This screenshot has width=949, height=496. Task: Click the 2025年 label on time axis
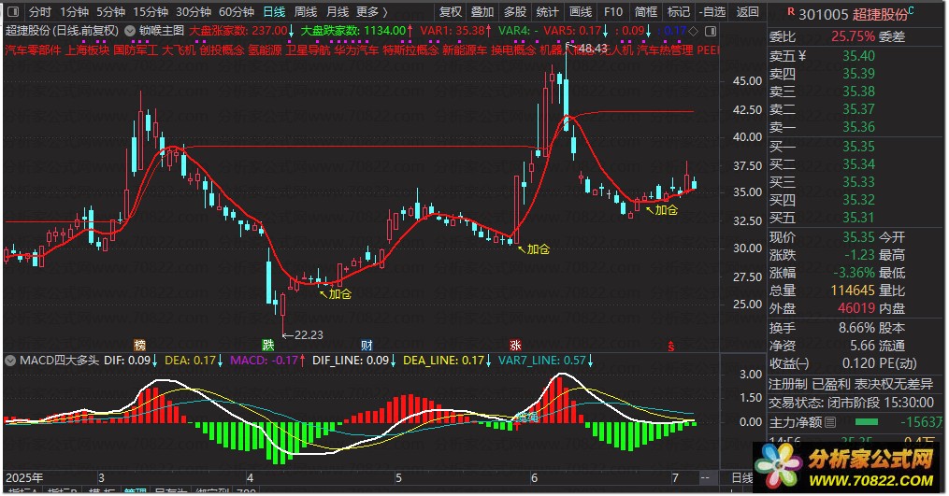coord(24,478)
